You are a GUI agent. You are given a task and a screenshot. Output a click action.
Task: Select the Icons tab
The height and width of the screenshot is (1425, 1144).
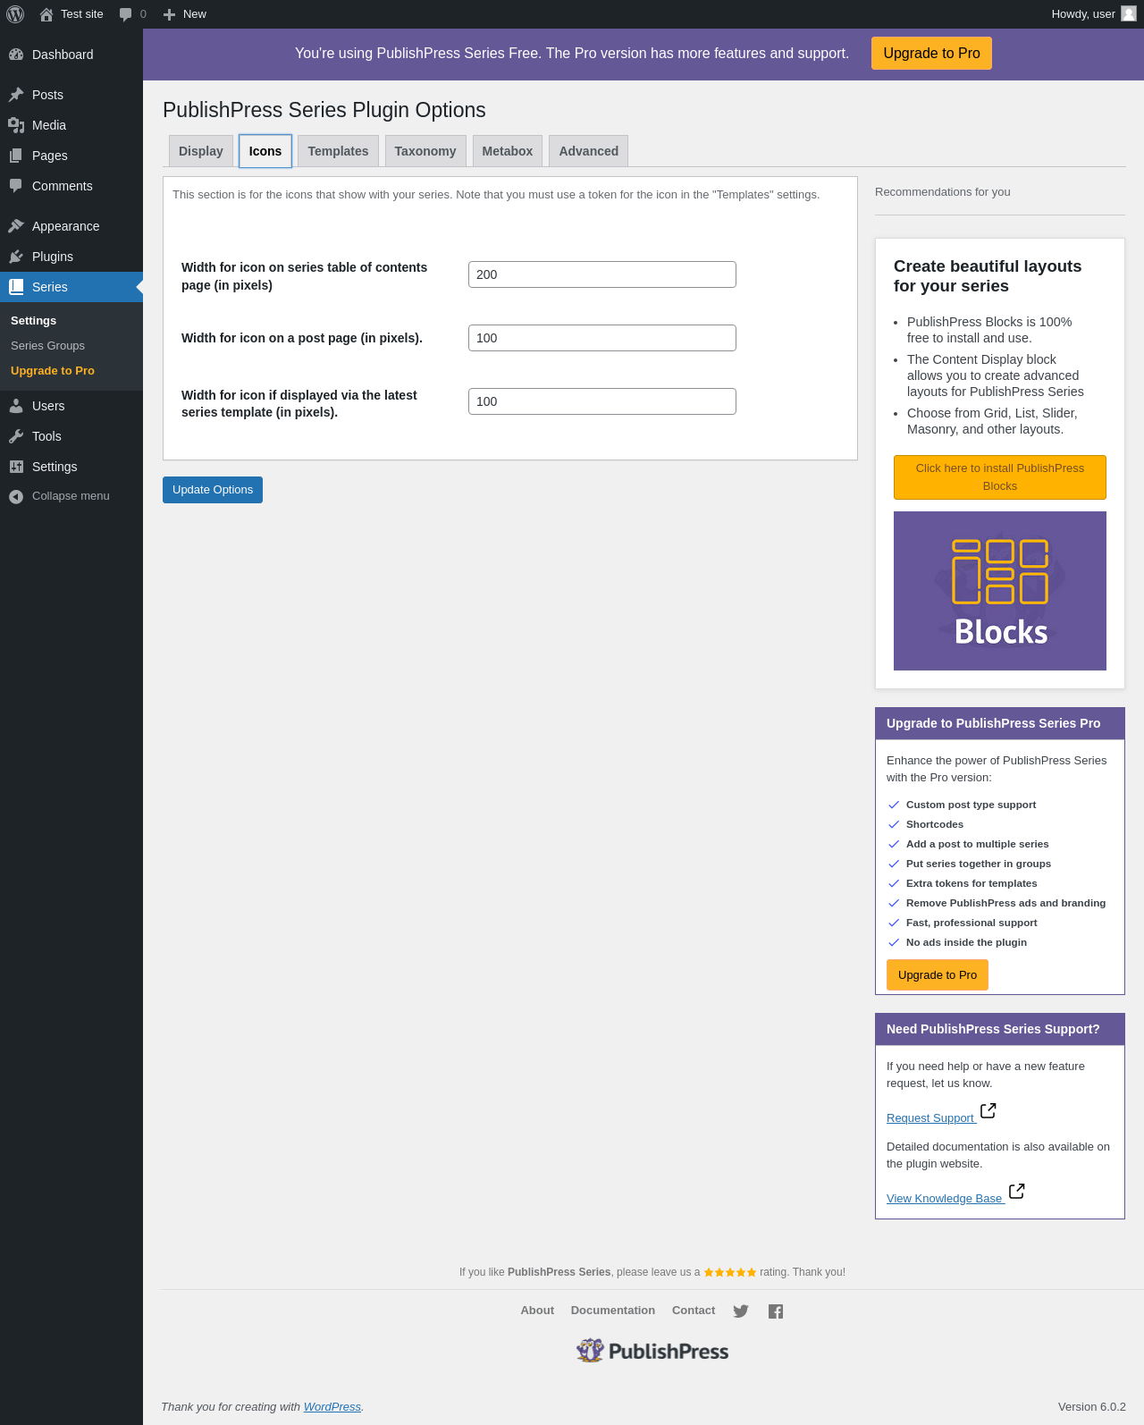[x=265, y=151]
